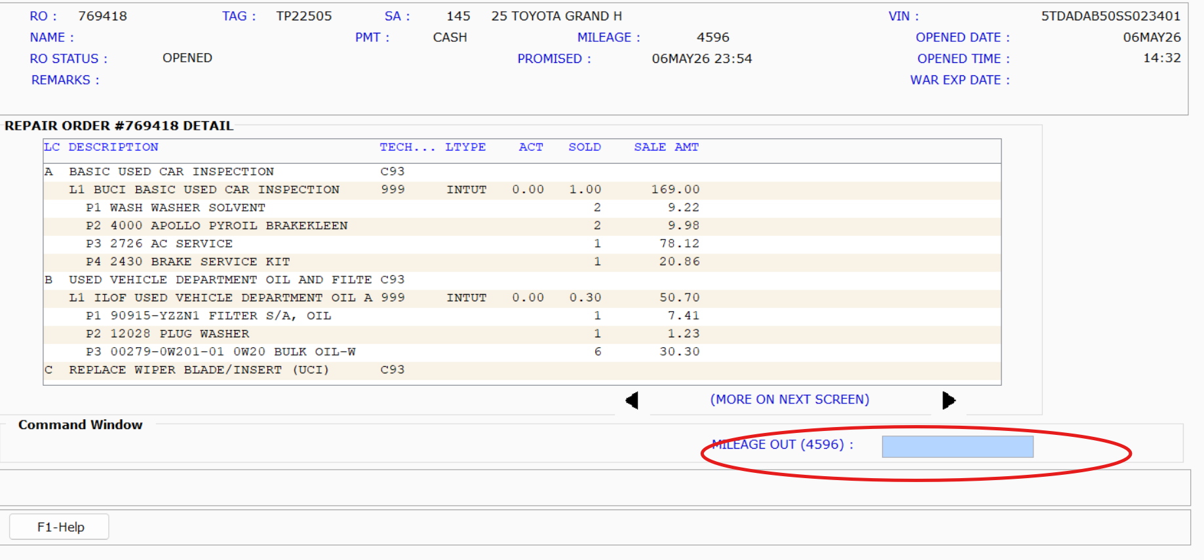
Task: Select part row P1 Wash Washer Solvent
Action: coord(522,208)
